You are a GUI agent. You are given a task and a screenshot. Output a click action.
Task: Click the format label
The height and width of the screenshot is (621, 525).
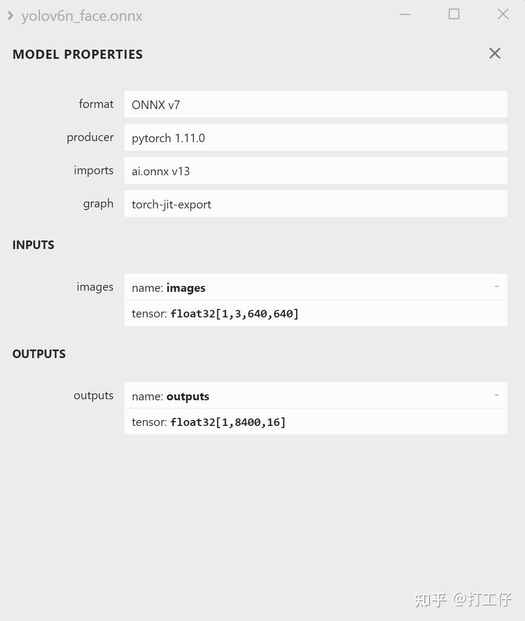96,104
